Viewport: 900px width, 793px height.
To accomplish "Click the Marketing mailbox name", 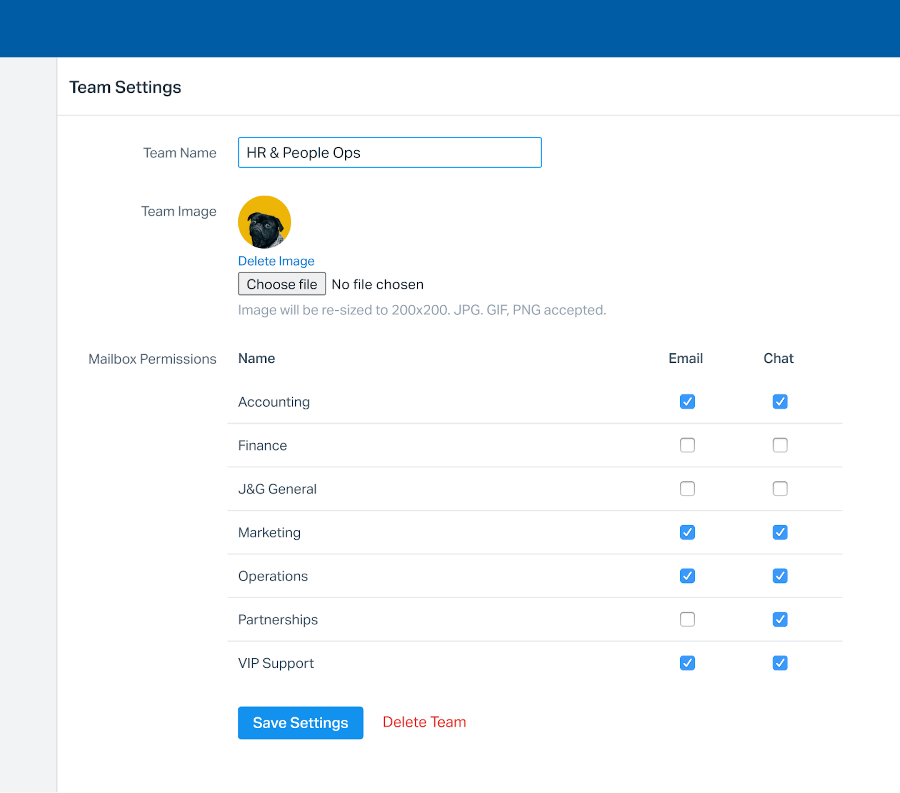I will (x=269, y=533).
